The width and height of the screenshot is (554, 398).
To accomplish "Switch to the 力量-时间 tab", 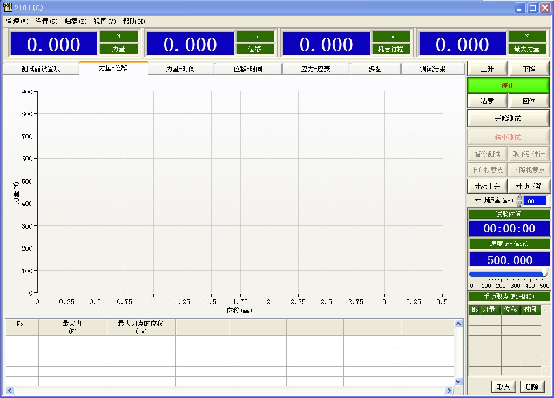I will click(x=180, y=69).
